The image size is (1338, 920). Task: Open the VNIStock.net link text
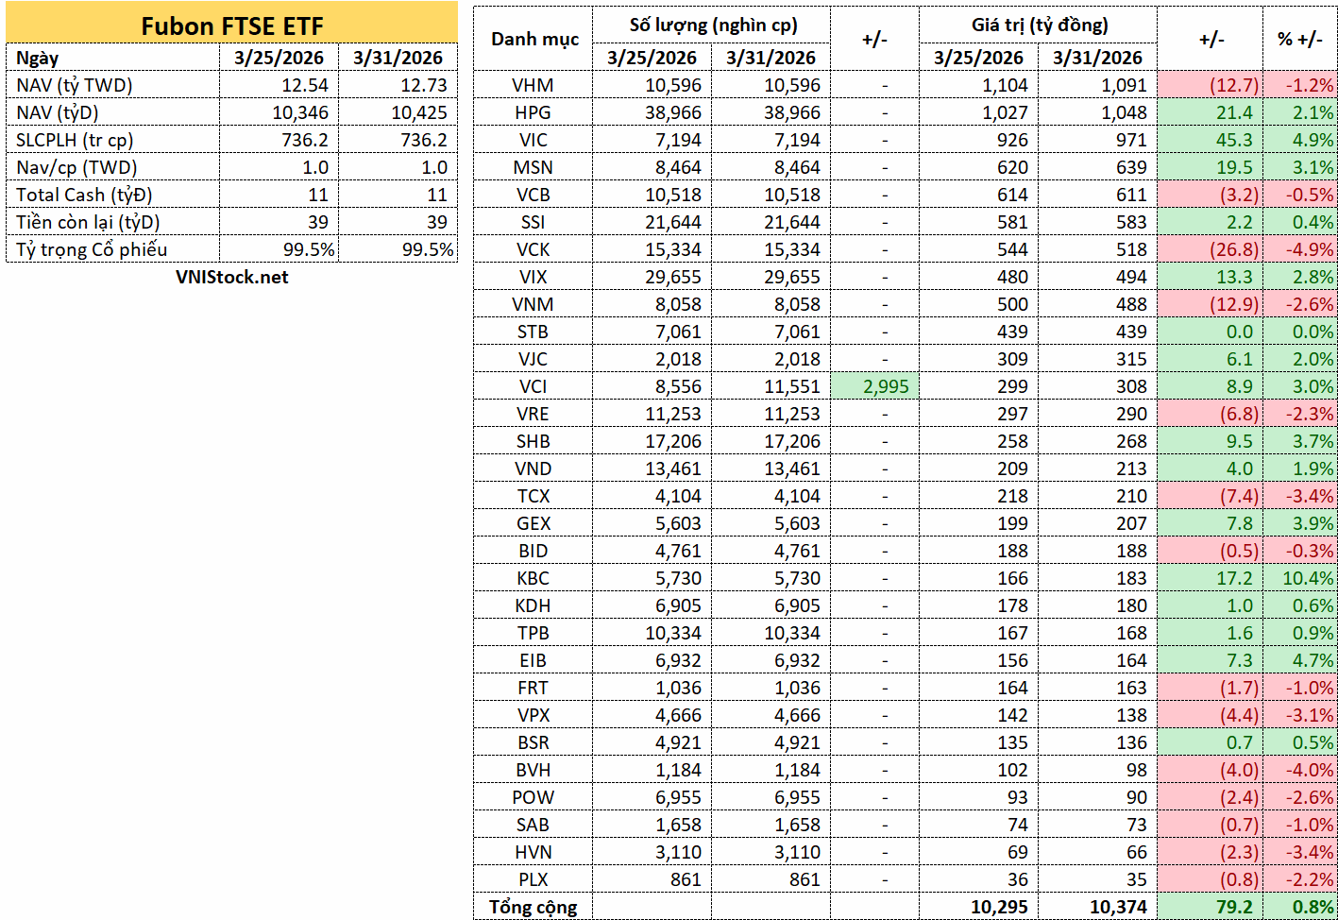point(232,277)
